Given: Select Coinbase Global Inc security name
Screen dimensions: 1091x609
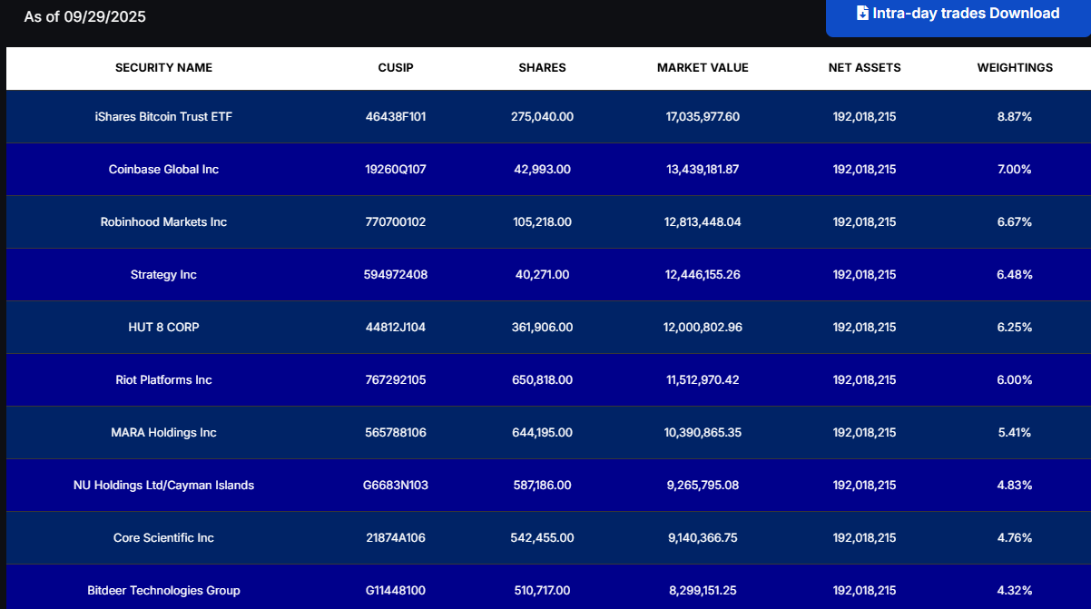Looking at the screenshot, I should click(163, 170).
